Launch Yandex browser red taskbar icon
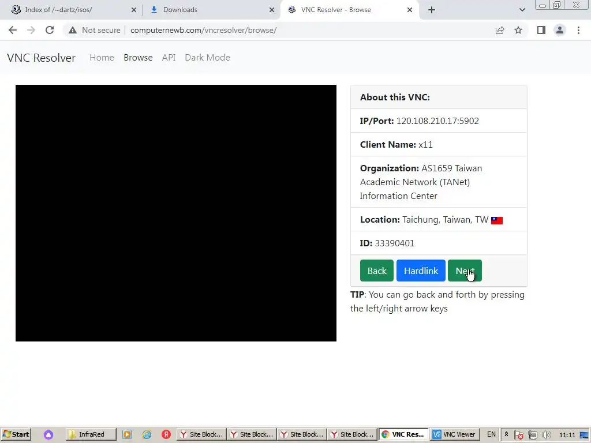 166,434
